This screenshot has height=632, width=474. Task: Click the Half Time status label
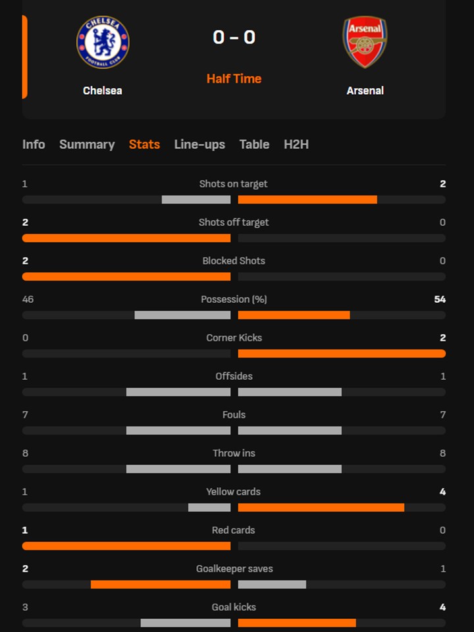(234, 78)
